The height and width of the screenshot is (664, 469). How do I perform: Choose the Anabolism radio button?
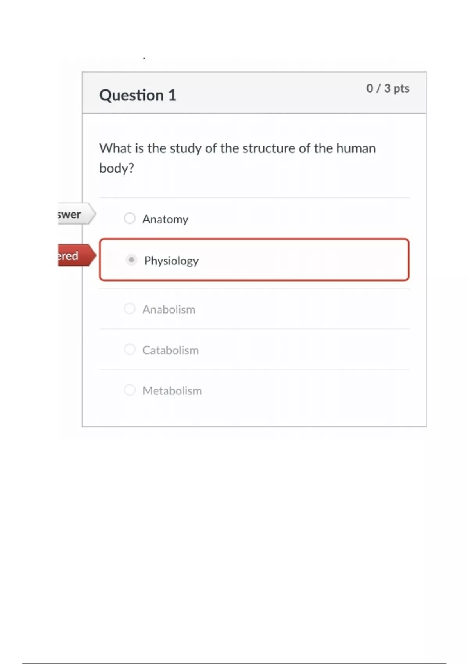point(130,309)
